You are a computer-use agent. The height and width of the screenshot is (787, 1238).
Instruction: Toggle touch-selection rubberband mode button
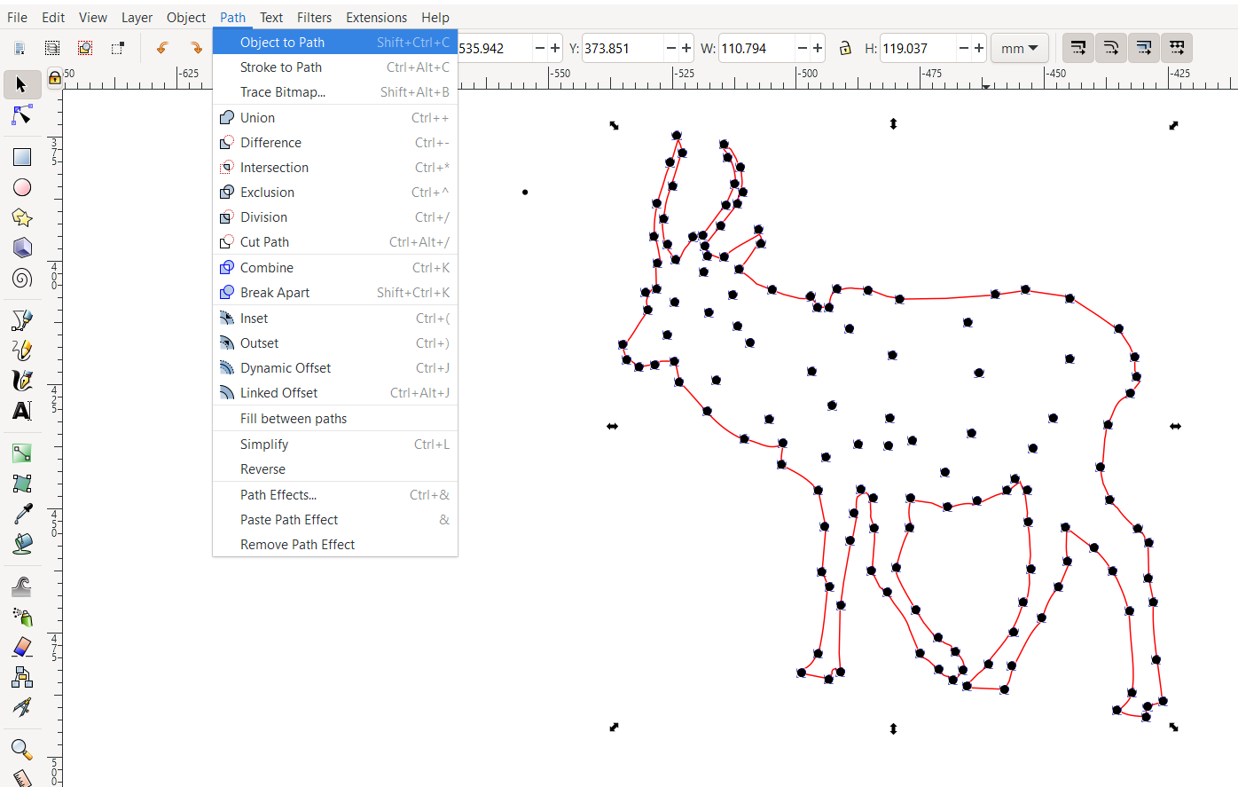[x=118, y=48]
